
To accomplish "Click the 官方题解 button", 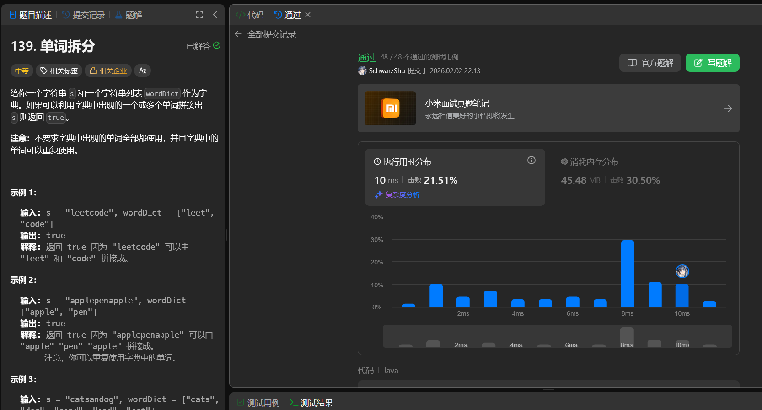I will [650, 63].
